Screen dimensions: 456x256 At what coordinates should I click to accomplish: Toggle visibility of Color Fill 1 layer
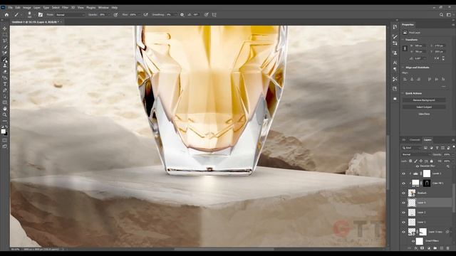point(403,183)
